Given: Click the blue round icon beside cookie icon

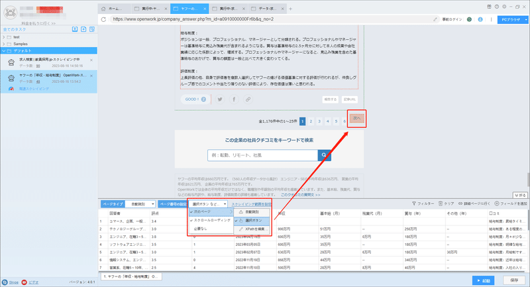Looking at the screenshot, I should (x=480, y=20).
